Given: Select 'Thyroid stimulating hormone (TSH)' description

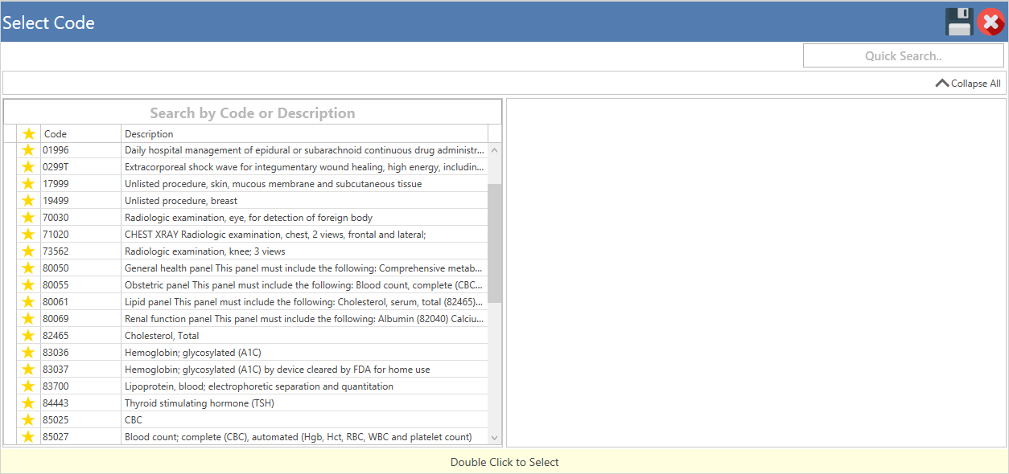Looking at the screenshot, I should [x=304, y=403].
